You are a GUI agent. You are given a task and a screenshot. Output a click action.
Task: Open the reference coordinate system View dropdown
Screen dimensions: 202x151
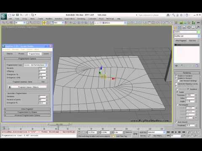pyautogui.click(x=59, y=23)
